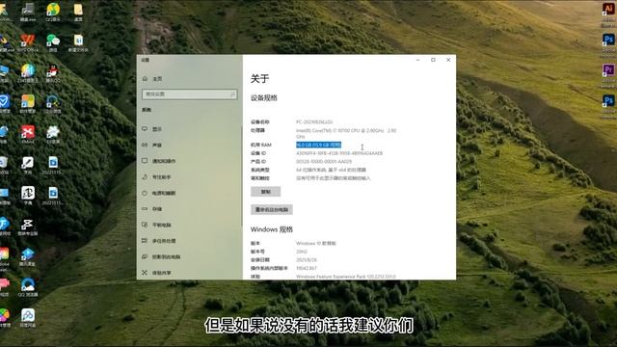This screenshot has width=617, height=347.
Task: Click the 设备规格 (Device specifications) heading
Action: 264,98
